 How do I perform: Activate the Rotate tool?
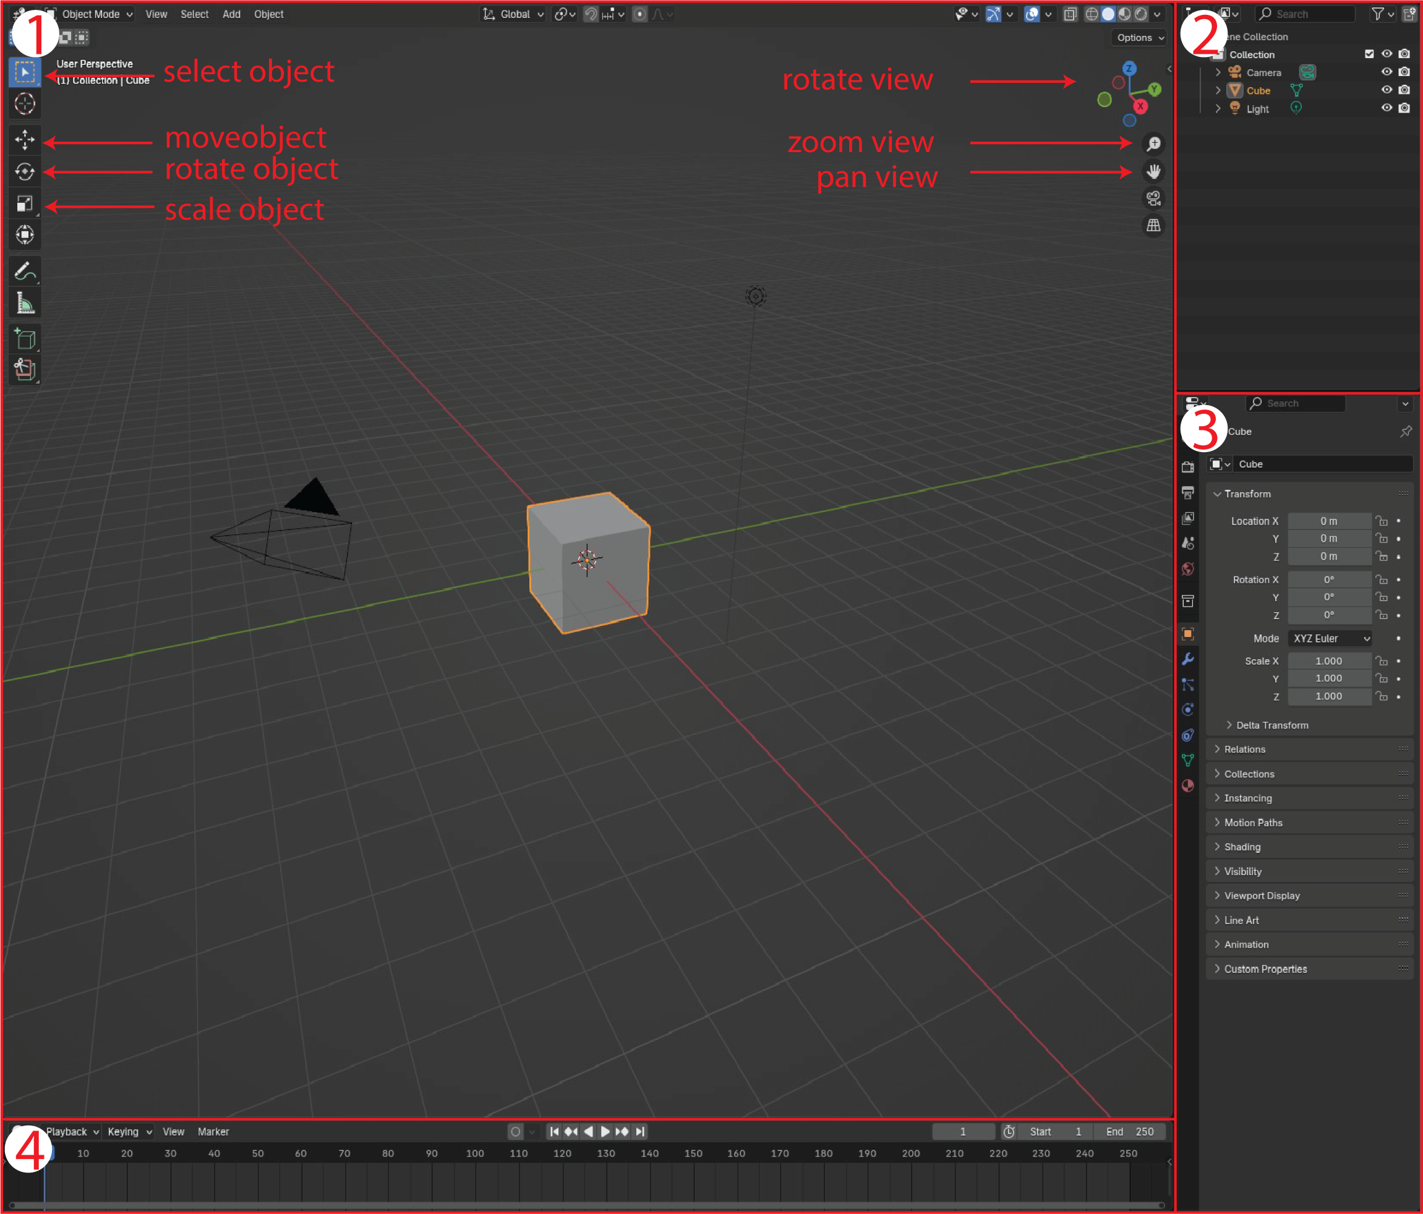[25, 172]
